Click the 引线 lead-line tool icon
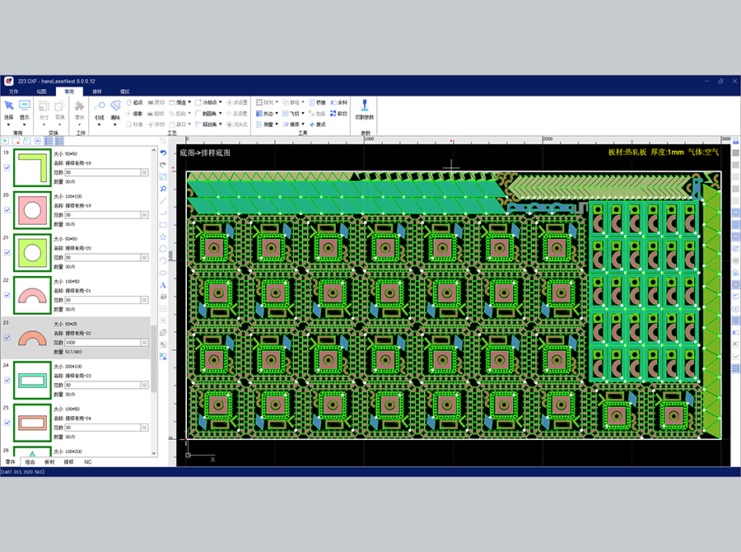 pos(100,107)
